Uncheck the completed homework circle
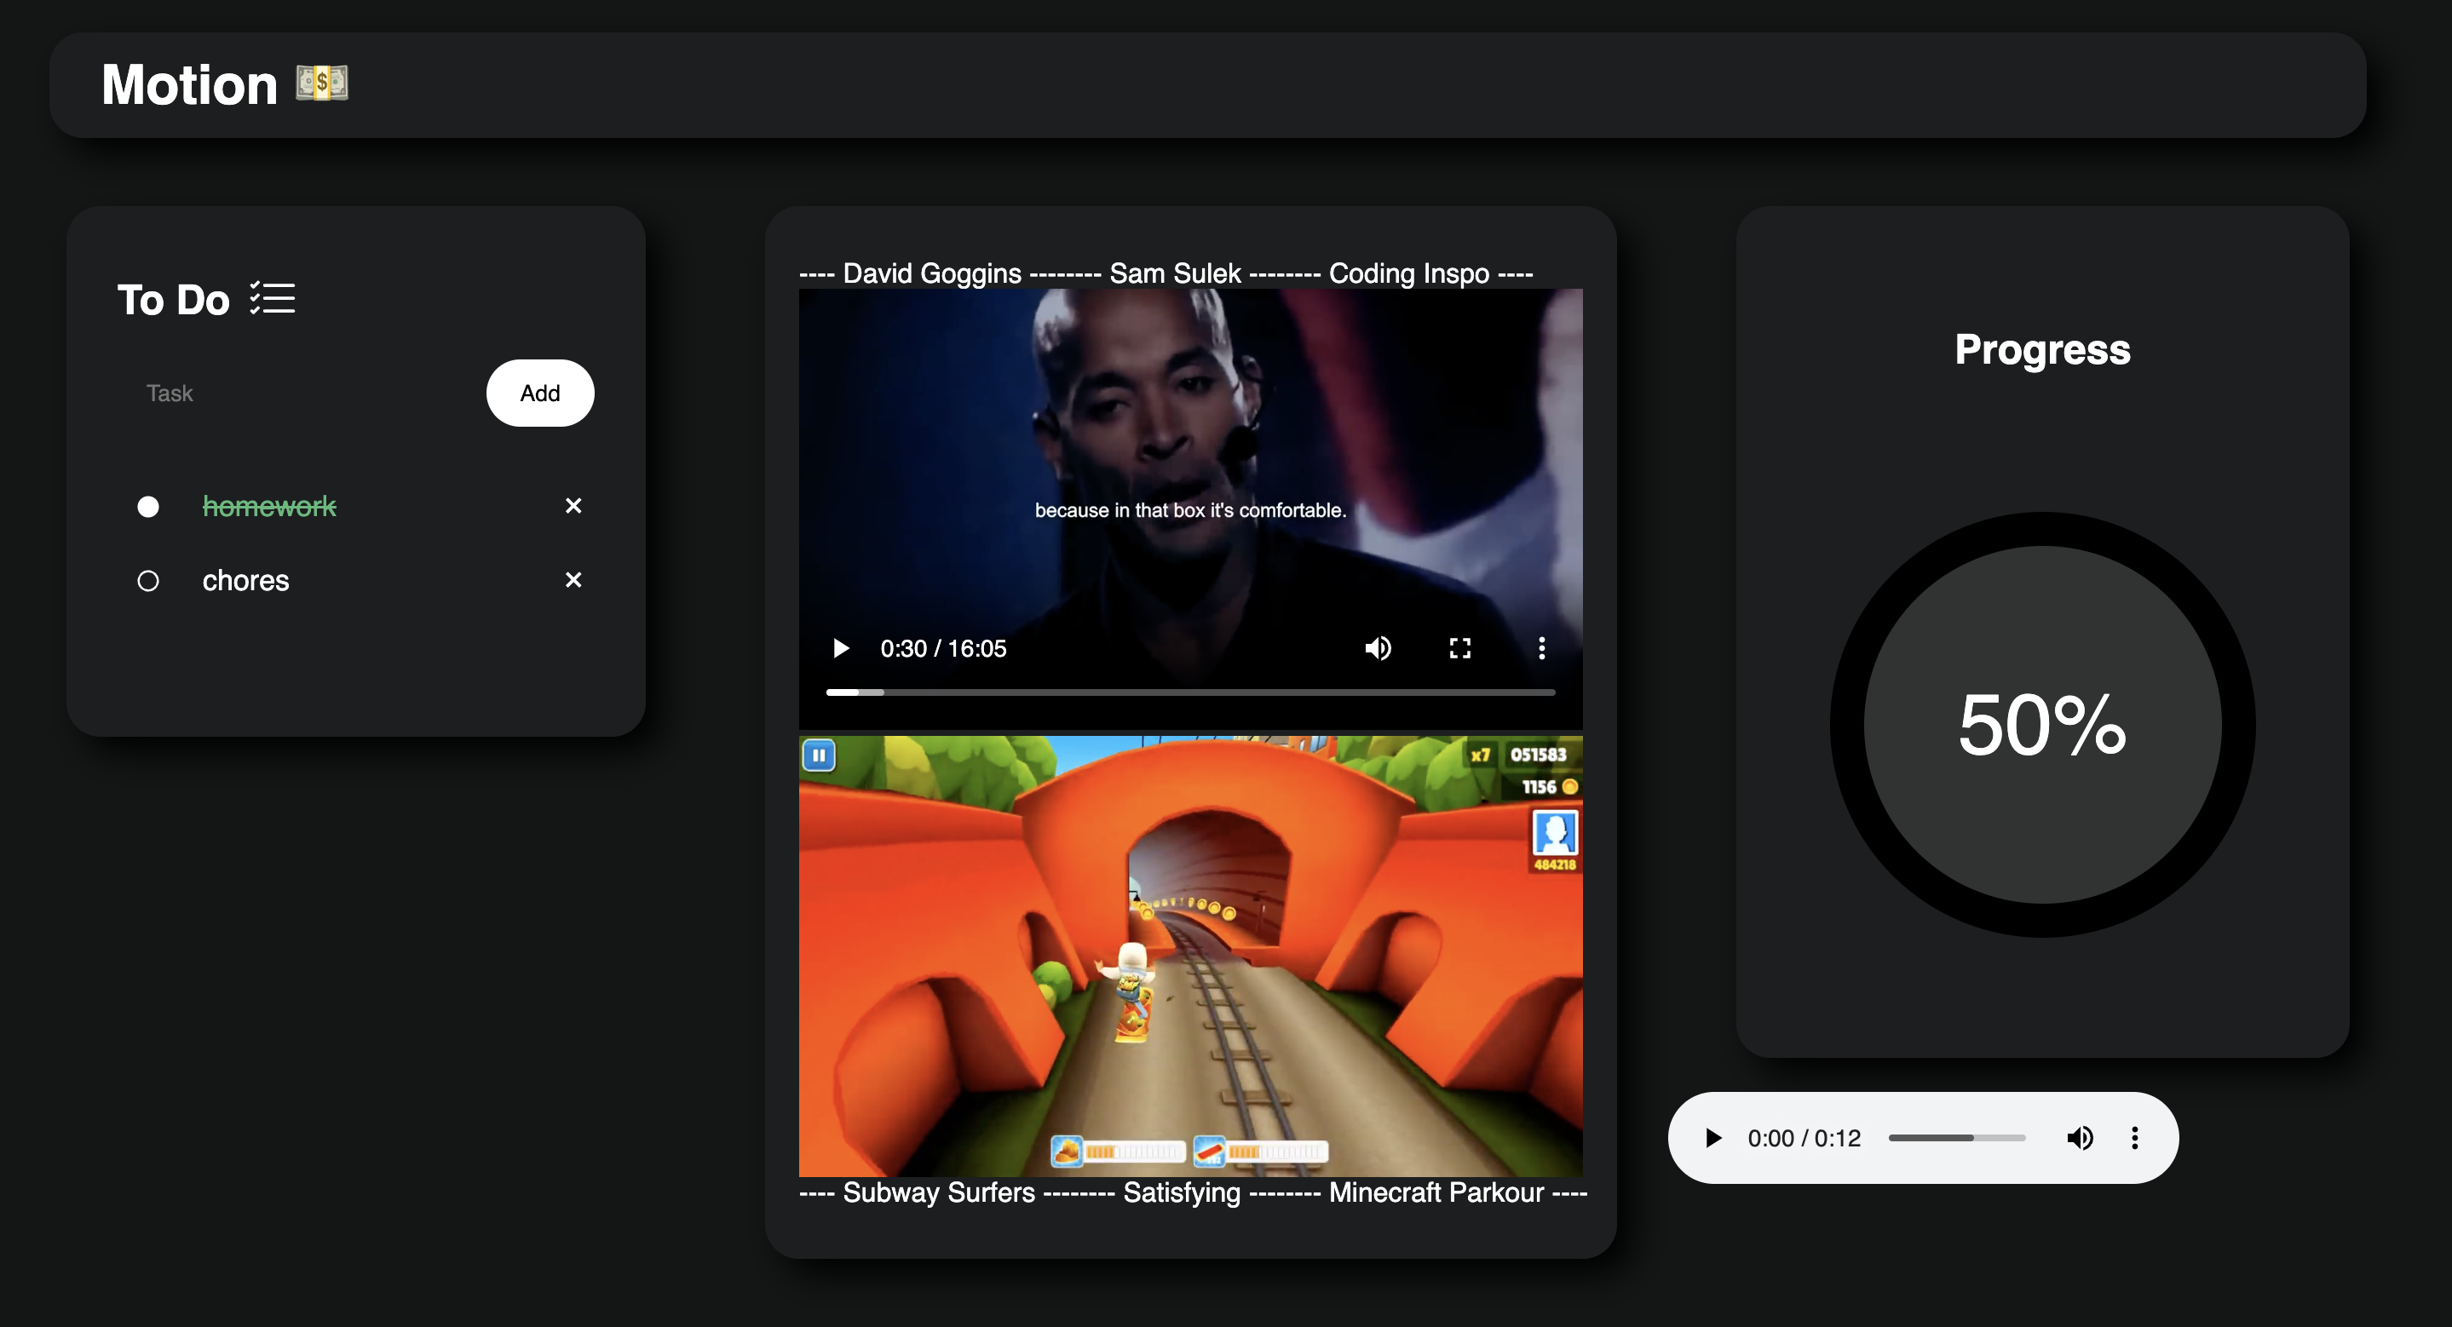This screenshot has height=1327, width=2452. 147,507
